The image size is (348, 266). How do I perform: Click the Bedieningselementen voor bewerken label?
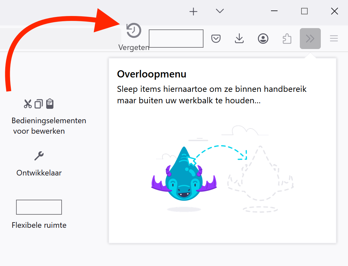(x=49, y=126)
